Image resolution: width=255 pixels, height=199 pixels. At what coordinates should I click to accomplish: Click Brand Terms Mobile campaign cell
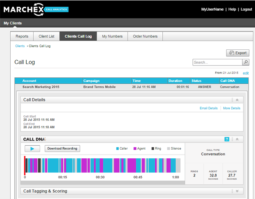99,87
